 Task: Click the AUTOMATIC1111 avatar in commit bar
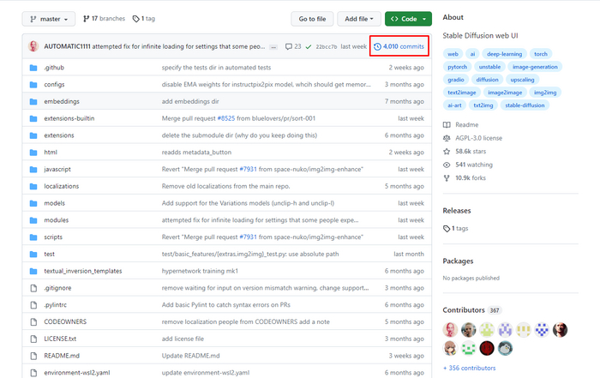pyautogui.click(x=33, y=46)
